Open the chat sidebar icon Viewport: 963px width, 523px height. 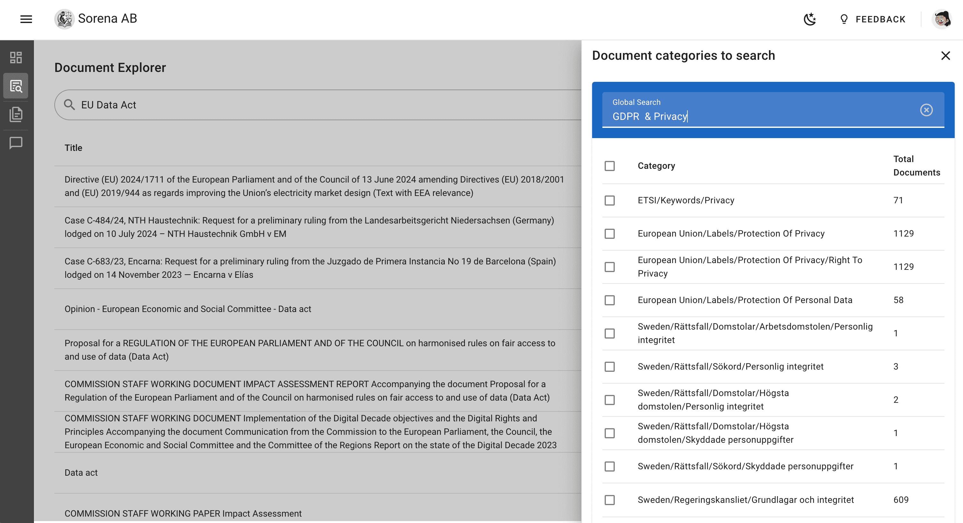[x=16, y=143]
